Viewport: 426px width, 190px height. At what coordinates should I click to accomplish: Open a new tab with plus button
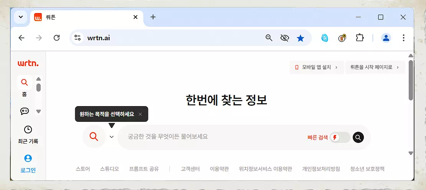click(x=153, y=17)
